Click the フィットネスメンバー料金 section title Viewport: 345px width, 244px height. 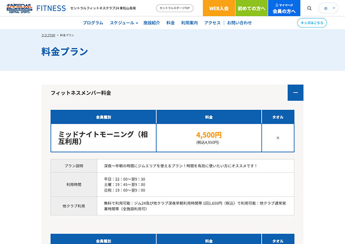click(x=81, y=93)
